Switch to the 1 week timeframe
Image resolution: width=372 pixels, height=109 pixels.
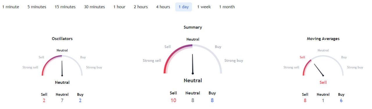pyautogui.click(x=204, y=7)
